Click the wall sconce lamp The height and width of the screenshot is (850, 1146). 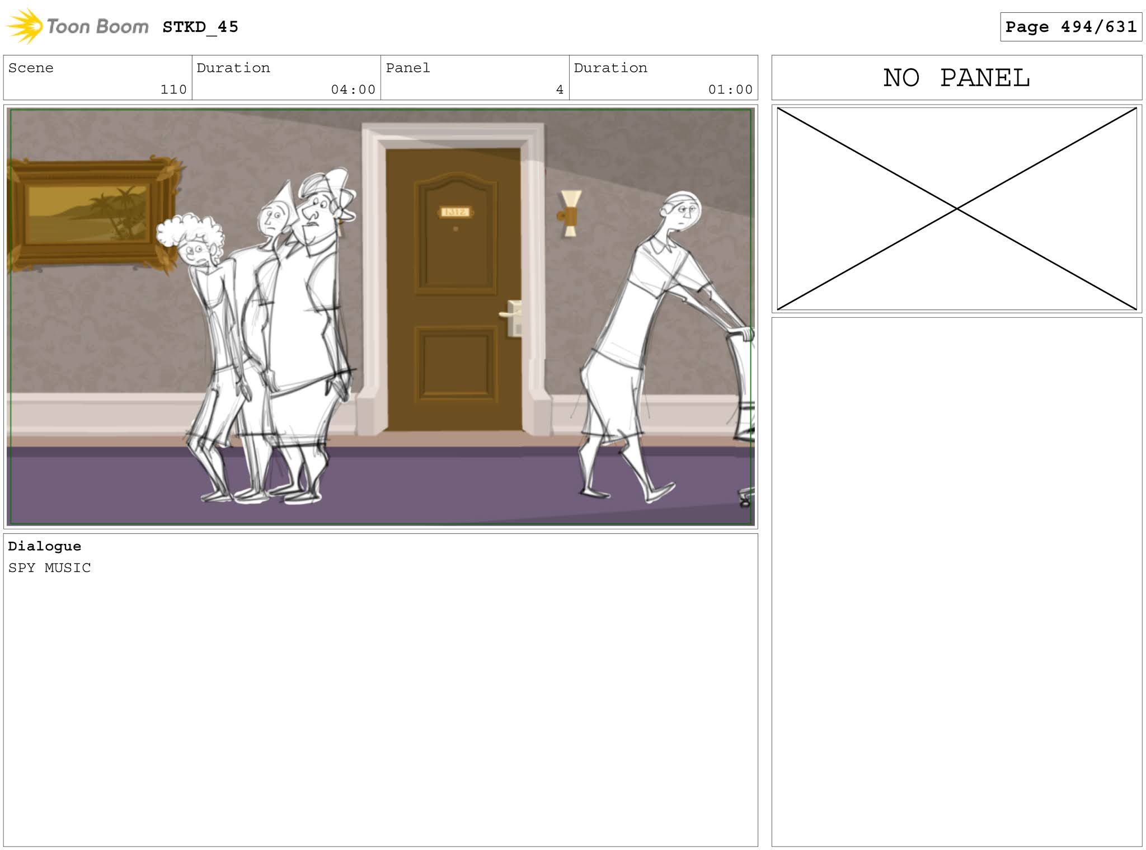click(570, 214)
